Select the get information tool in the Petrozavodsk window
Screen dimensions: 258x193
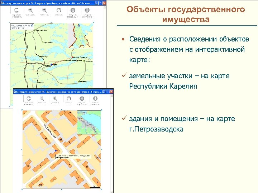point(82,99)
